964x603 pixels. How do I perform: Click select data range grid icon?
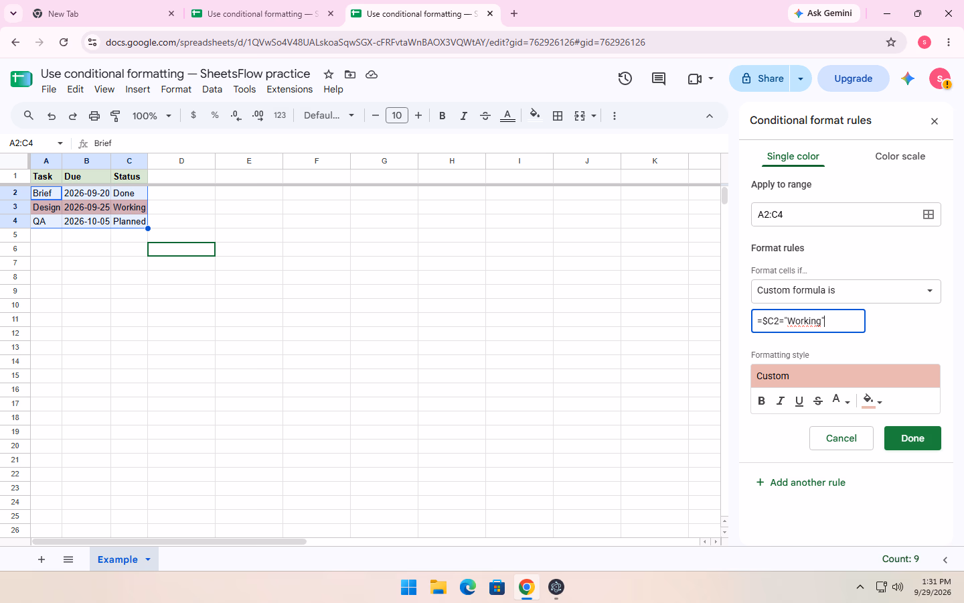point(929,214)
